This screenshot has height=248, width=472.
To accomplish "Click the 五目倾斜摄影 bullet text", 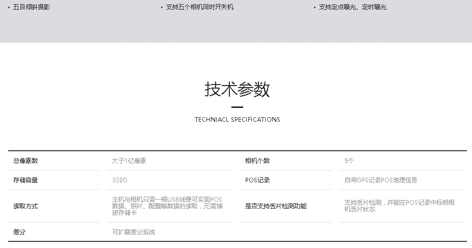I will 32,8.
